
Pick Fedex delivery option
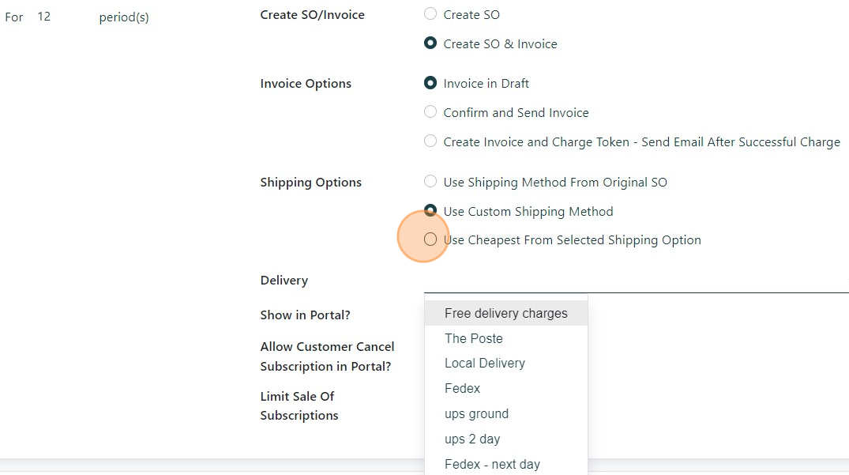(x=463, y=388)
